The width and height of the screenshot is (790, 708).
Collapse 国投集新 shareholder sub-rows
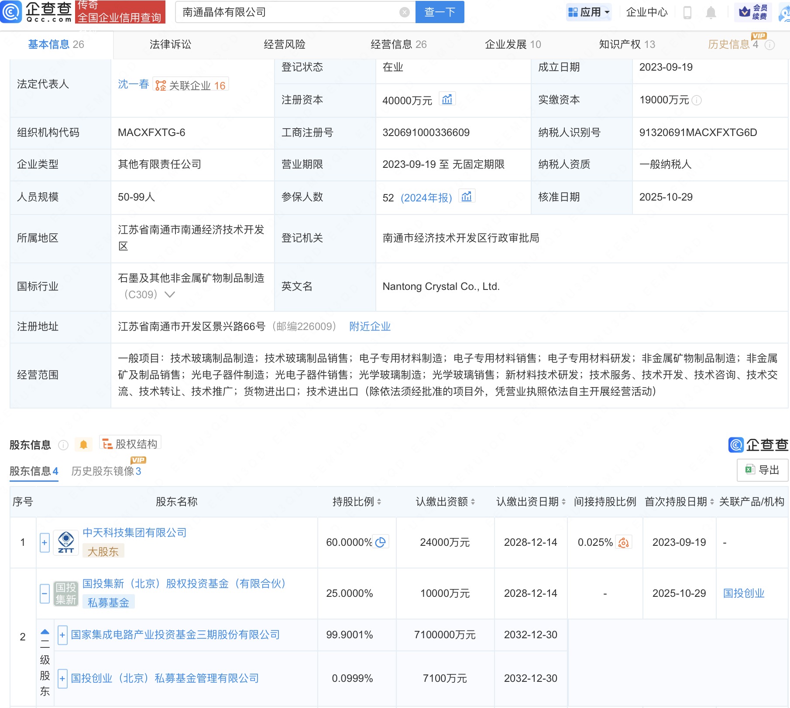coord(45,593)
